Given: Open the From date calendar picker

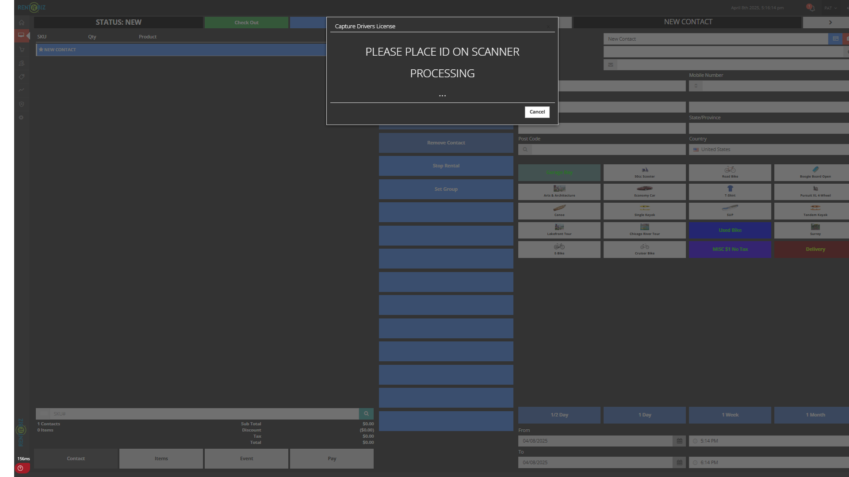Looking at the screenshot, I should pyautogui.click(x=679, y=441).
